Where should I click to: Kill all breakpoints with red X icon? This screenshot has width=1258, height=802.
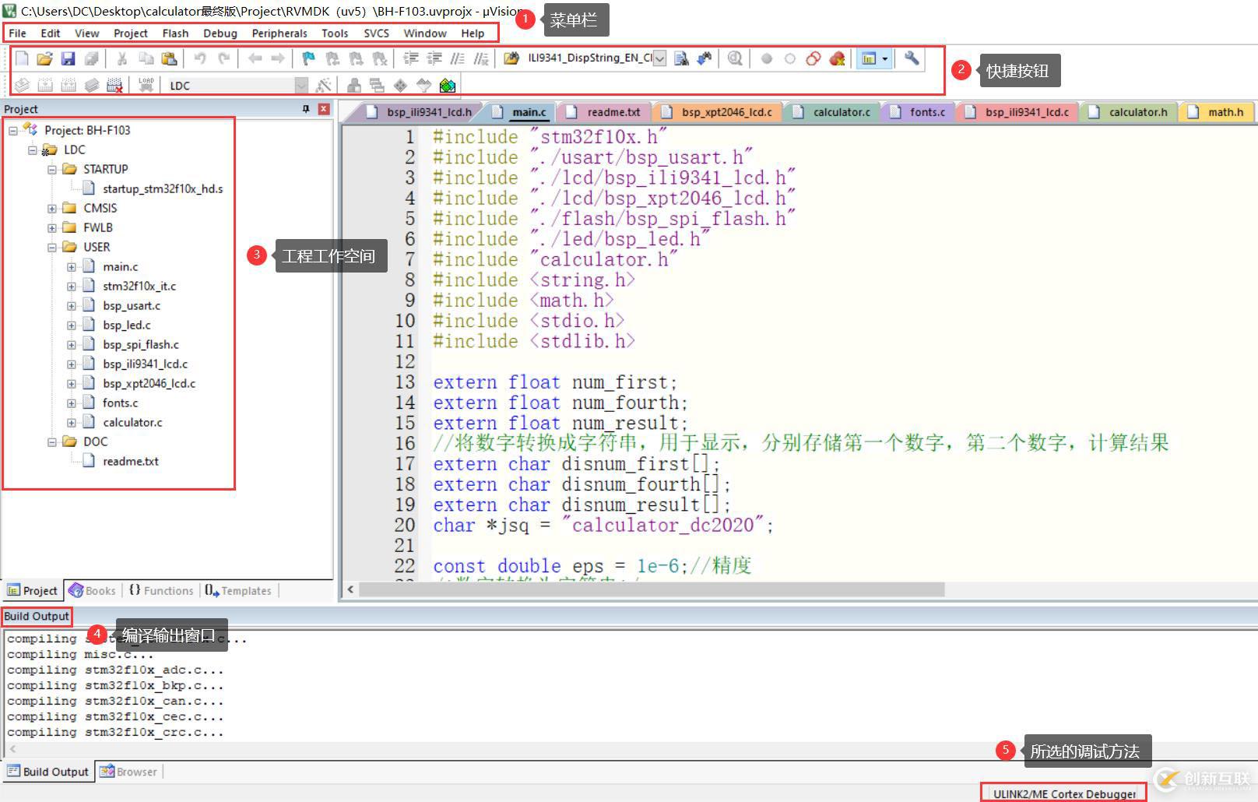[x=837, y=58]
